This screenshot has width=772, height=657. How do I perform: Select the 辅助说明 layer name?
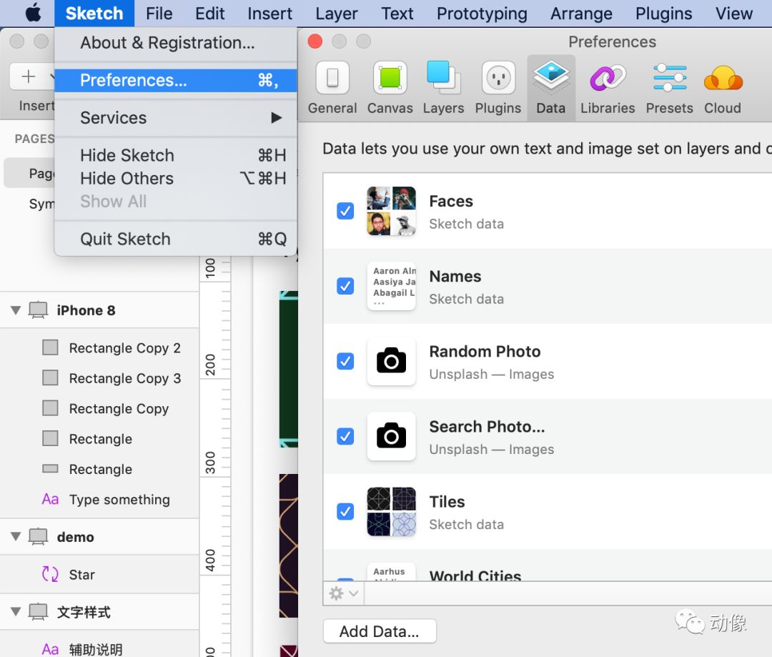pyautogui.click(x=96, y=650)
